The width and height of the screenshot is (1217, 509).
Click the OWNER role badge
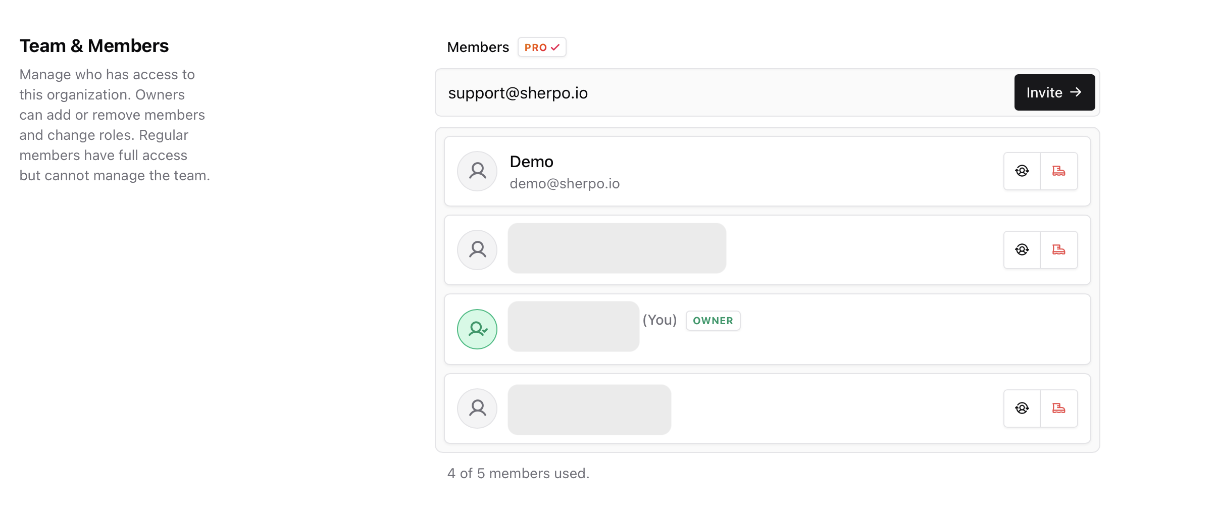tap(713, 321)
